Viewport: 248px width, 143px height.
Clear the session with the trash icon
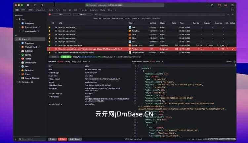click(x=42, y=5)
